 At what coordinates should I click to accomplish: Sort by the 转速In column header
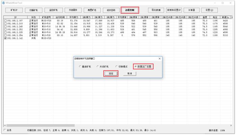pos(225,17)
